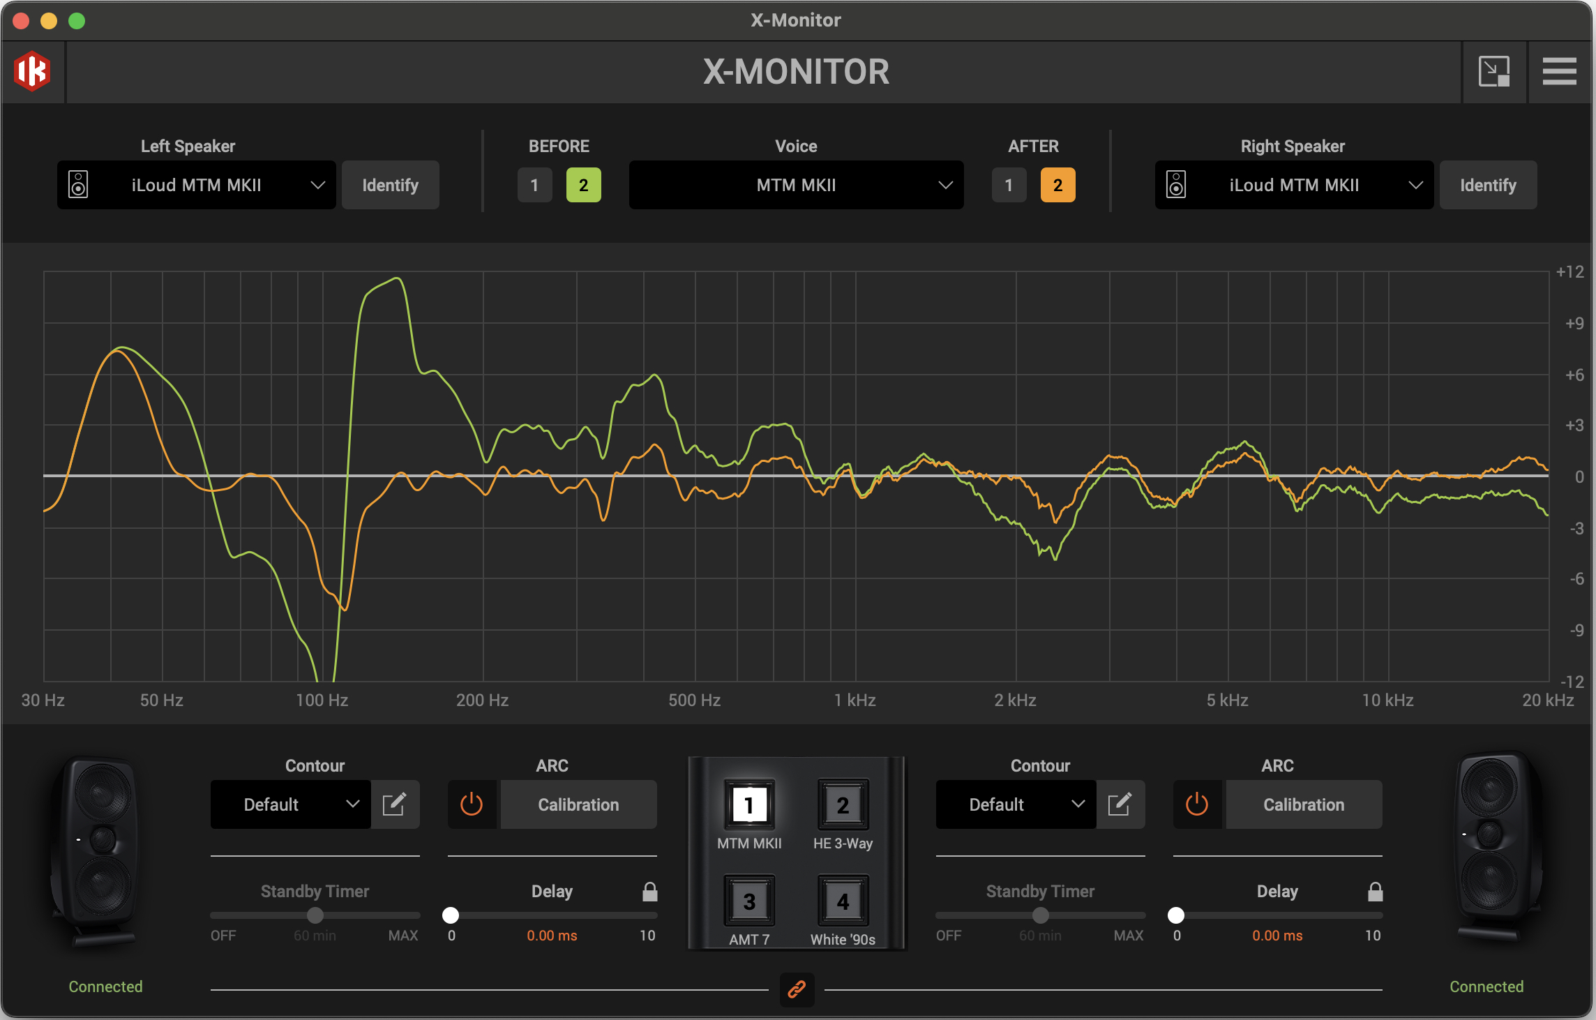The height and width of the screenshot is (1020, 1596).
Task: Select voice preset 1 MTM MKII
Action: point(749,804)
